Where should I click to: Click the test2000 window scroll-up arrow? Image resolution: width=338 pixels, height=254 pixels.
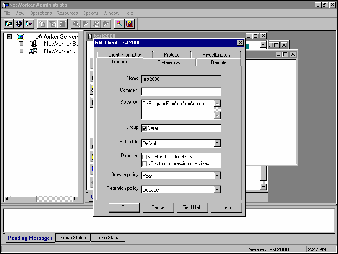pos(263,45)
